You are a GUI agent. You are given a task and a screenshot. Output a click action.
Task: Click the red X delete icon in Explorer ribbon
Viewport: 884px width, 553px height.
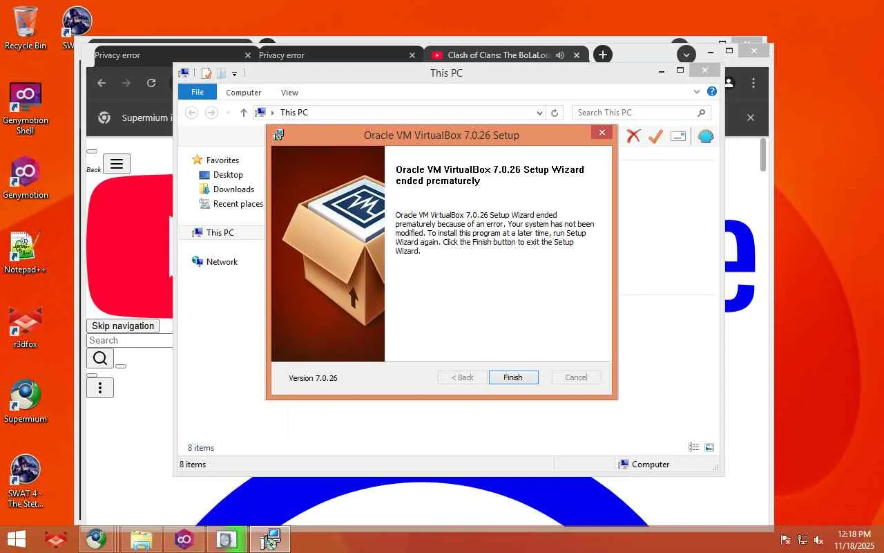point(633,136)
